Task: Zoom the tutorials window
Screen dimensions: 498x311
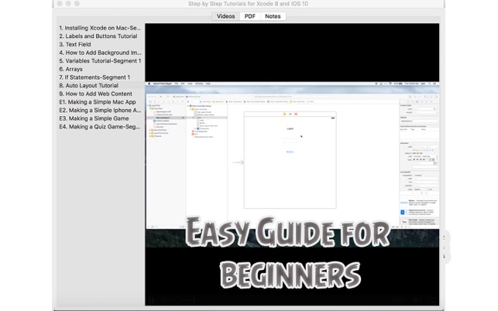Action: pos(77,4)
